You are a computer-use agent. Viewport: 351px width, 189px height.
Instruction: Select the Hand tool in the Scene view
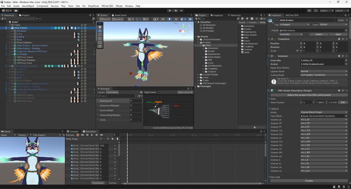point(100,27)
